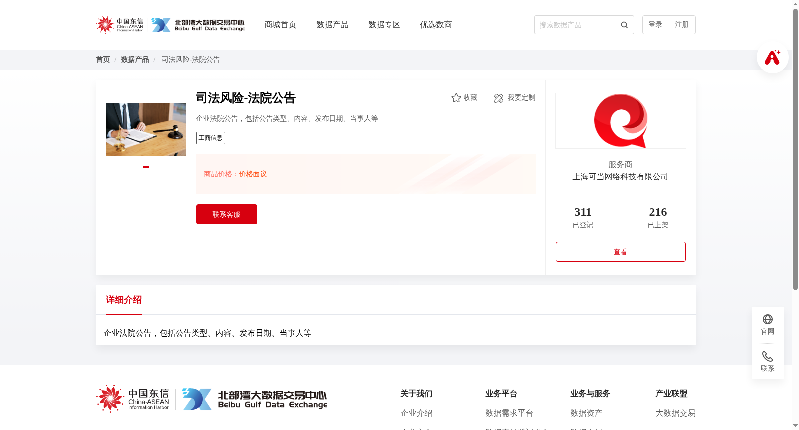The height and width of the screenshot is (430, 799).
Task: Select the 详细介绍 tab
Action: pos(124,300)
